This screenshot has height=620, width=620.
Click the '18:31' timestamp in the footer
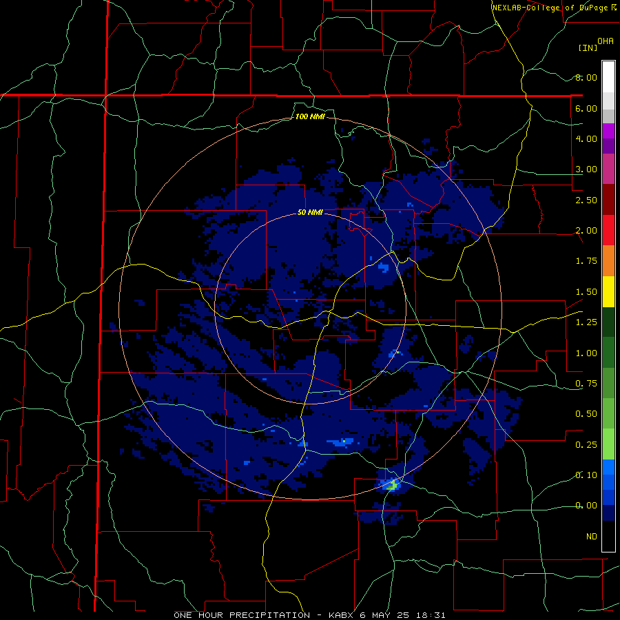431,615
